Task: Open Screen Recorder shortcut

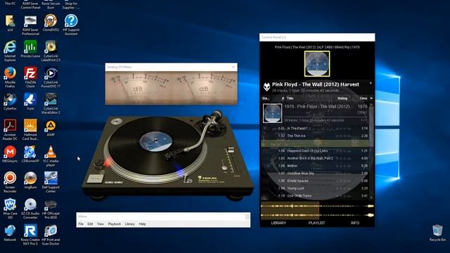Action: click(10, 183)
